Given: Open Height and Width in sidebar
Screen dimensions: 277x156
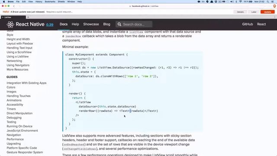Looking at the screenshot, I should (x=18, y=39).
